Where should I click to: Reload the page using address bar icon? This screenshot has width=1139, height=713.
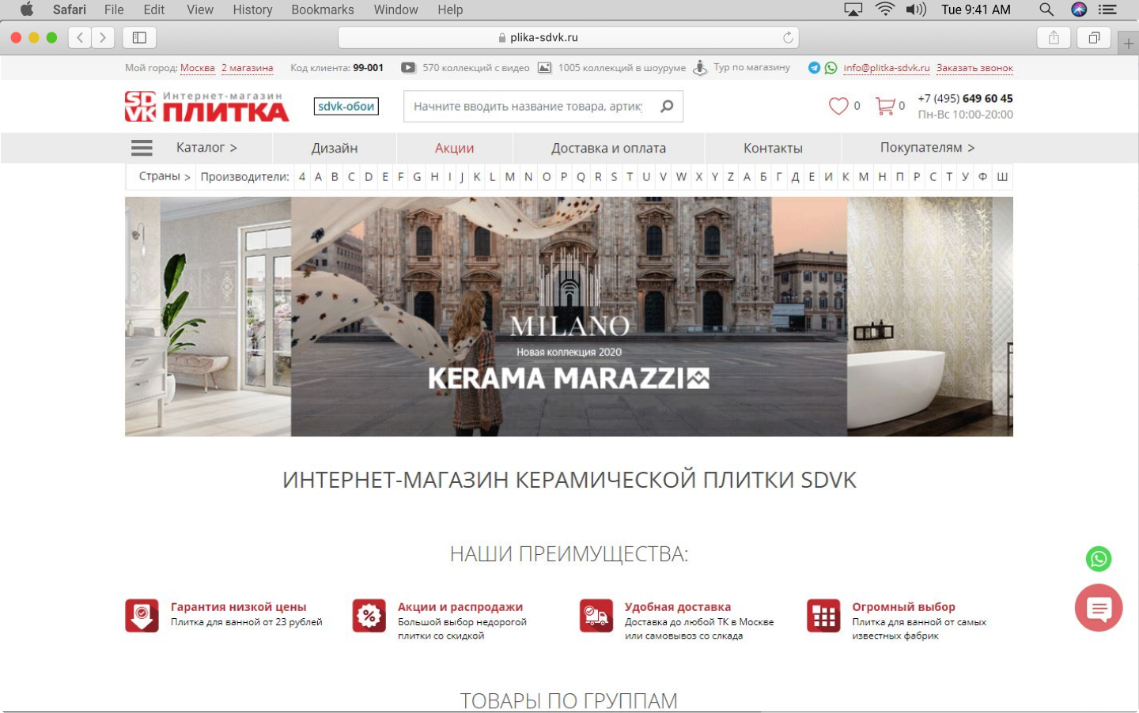788,37
